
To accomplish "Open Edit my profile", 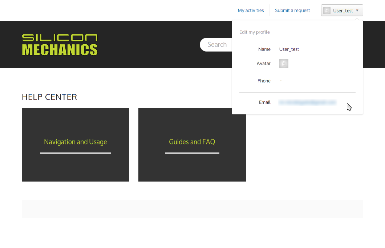I will (254, 32).
